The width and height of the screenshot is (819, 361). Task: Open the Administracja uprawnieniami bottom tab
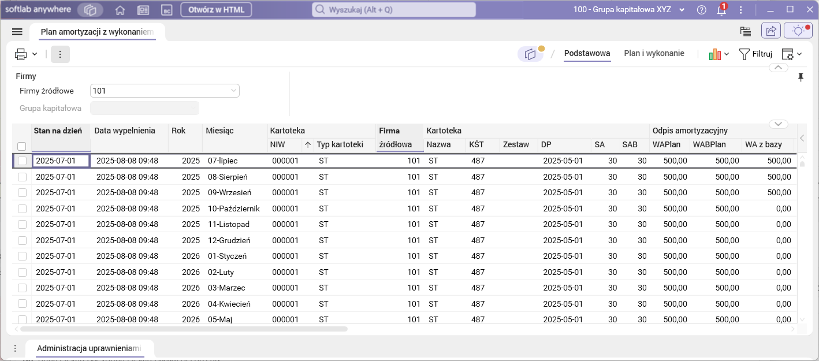click(89, 348)
